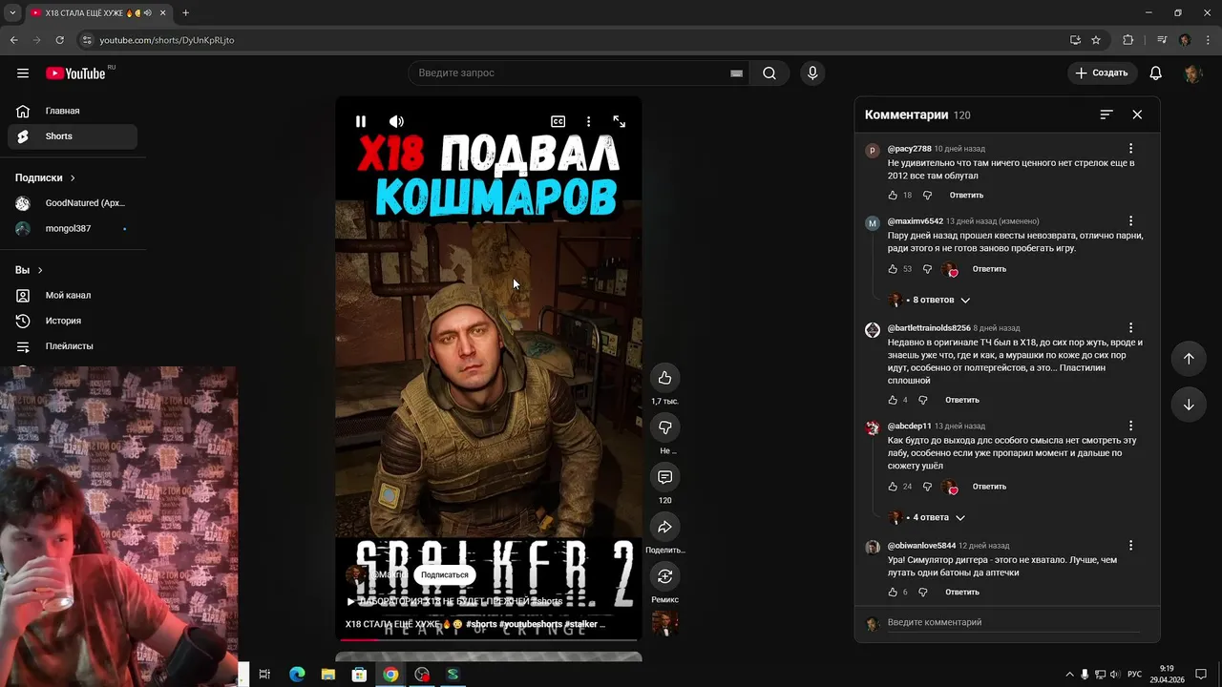Reload page with Chrome refresh icon

pos(59,40)
